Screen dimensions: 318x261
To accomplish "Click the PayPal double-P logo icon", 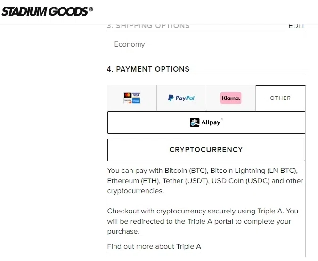I will 171,98.
